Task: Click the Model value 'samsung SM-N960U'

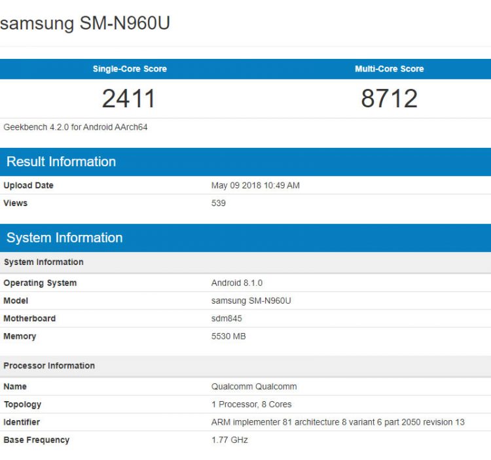Action: 251,301
